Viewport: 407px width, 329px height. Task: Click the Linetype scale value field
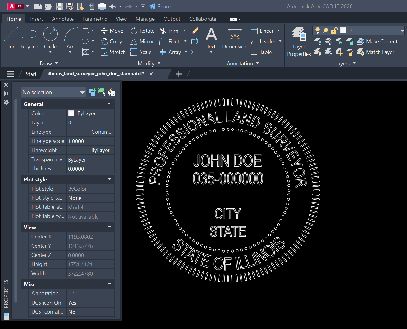tap(90, 141)
